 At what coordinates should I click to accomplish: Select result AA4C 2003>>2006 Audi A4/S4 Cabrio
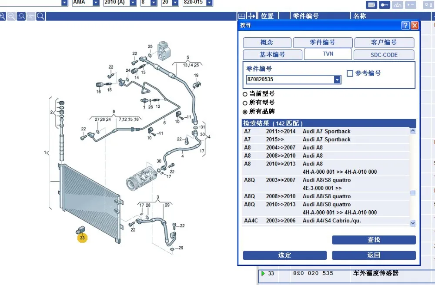click(325, 221)
